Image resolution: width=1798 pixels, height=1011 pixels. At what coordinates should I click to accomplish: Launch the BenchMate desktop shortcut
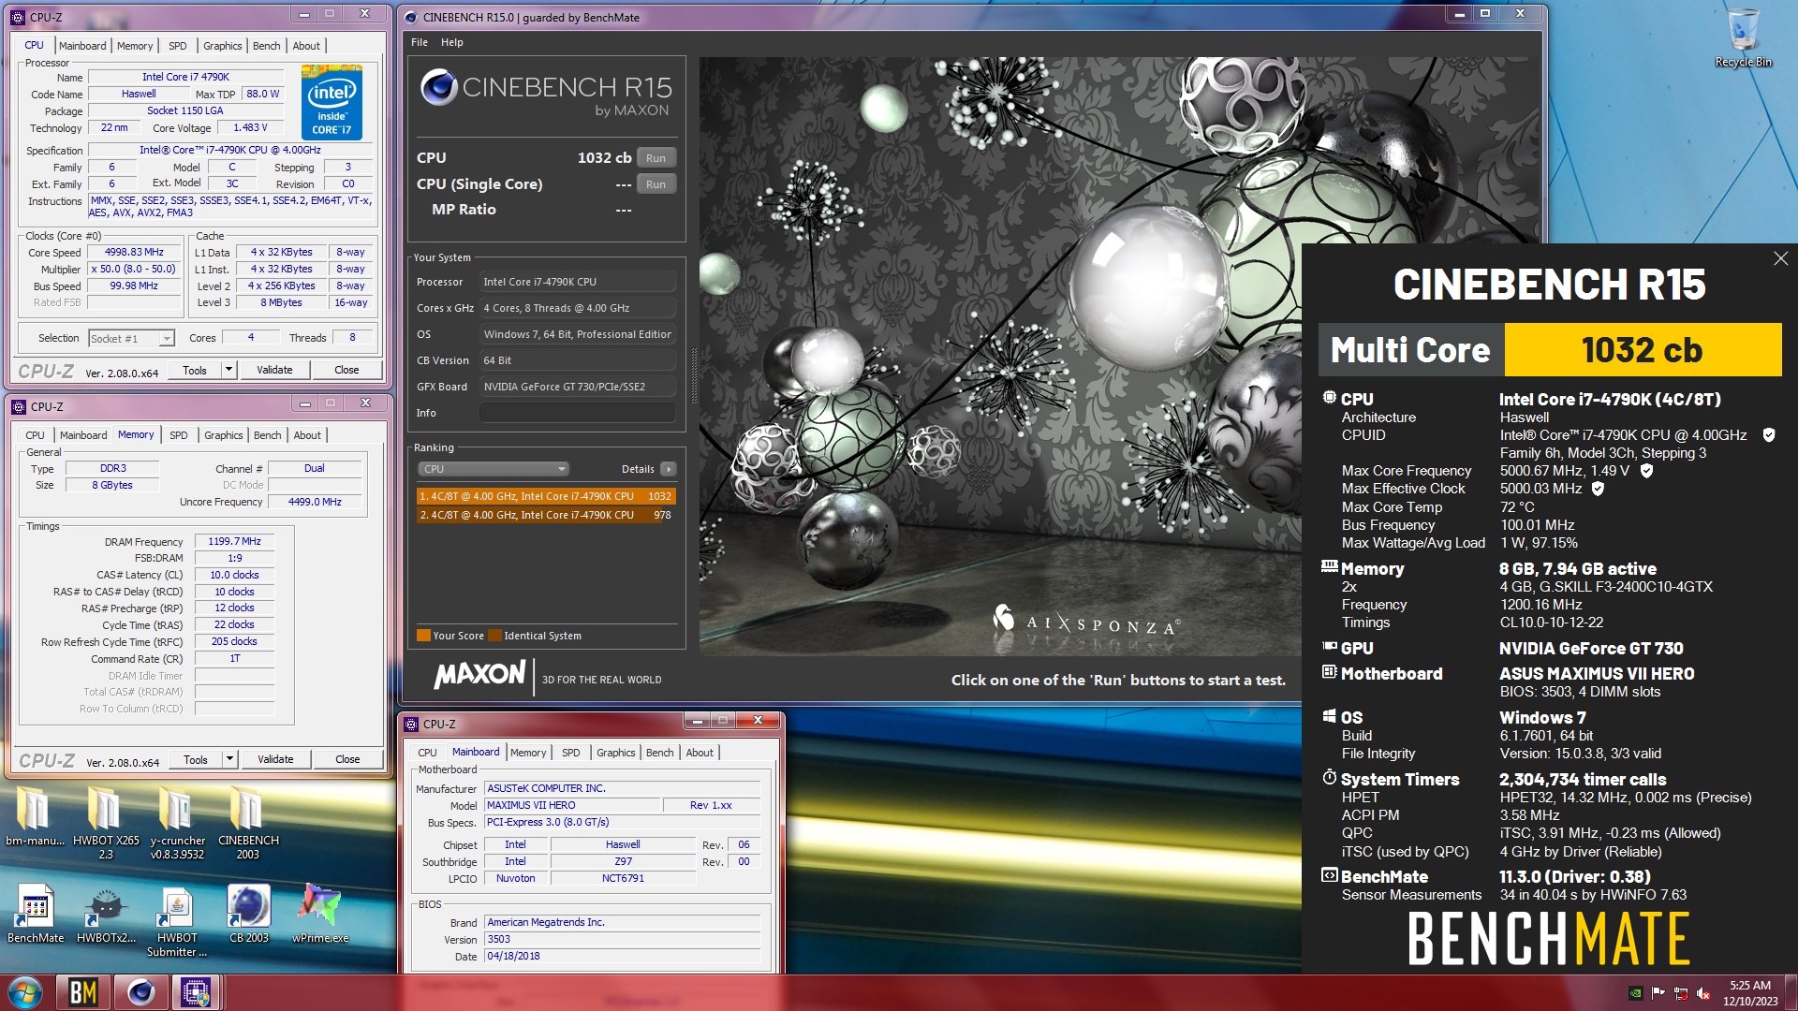point(36,914)
